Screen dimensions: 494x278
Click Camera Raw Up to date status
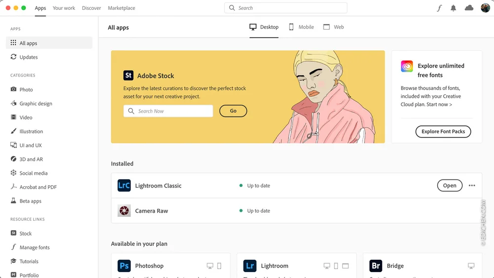pos(255,211)
